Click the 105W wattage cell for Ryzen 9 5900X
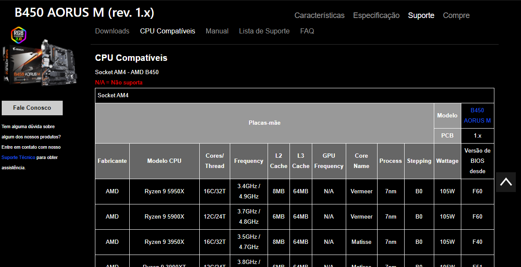The image size is (521, 267). tap(447, 217)
